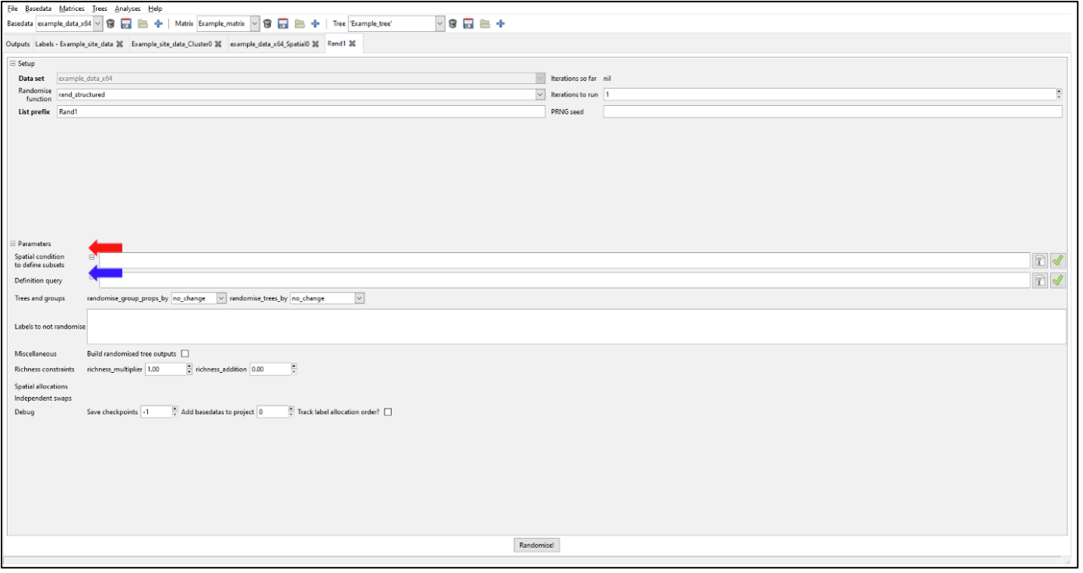The width and height of the screenshot is (1083, 573).
Task: Enable Build randomised tree outputs checkbox
Action: click(185, 354)
